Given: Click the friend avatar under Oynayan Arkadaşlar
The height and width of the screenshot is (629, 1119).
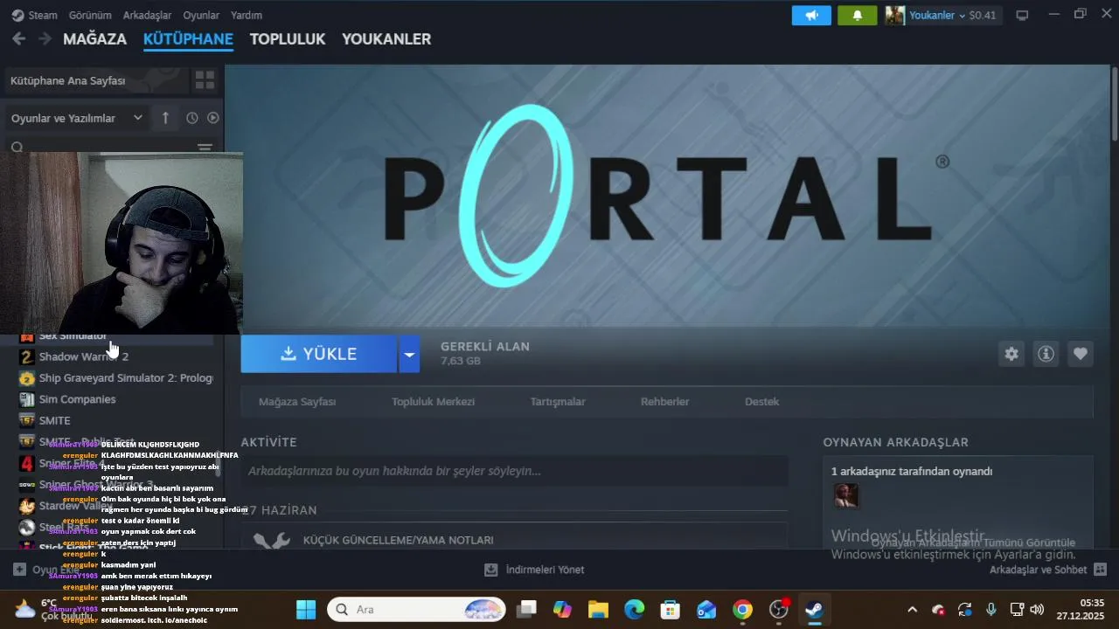Looking at the screenshot, I should point(845,495).
